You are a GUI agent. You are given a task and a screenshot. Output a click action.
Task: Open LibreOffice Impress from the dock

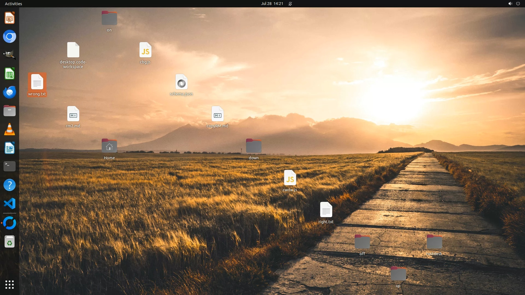point(10,18)
